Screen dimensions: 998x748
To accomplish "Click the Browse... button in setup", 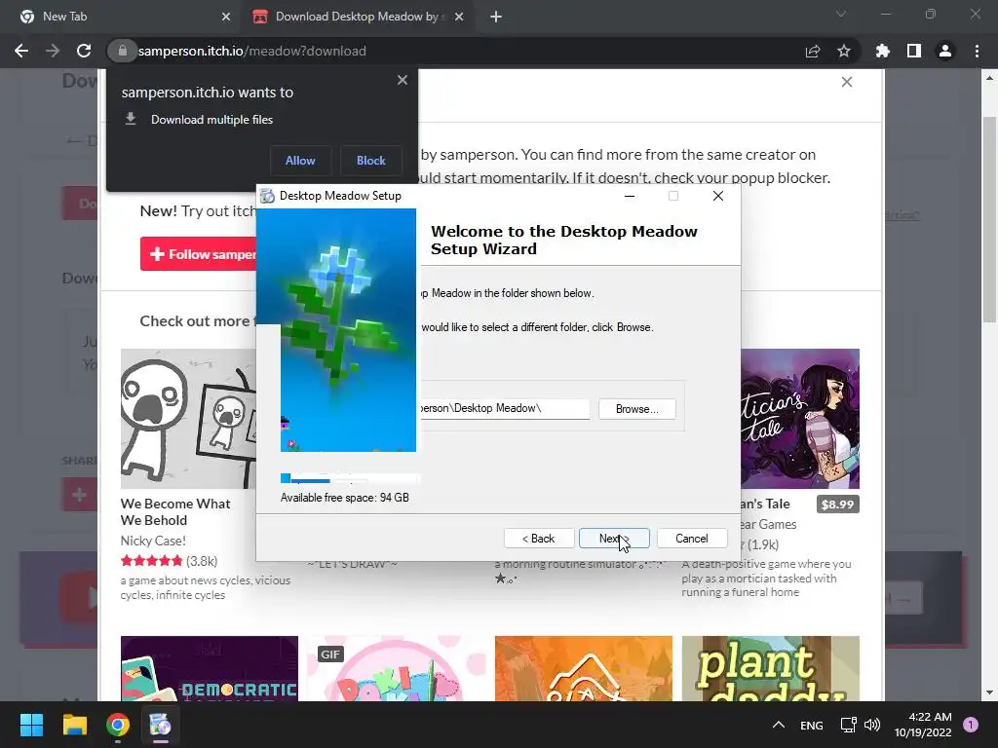I will coord(637,409).
